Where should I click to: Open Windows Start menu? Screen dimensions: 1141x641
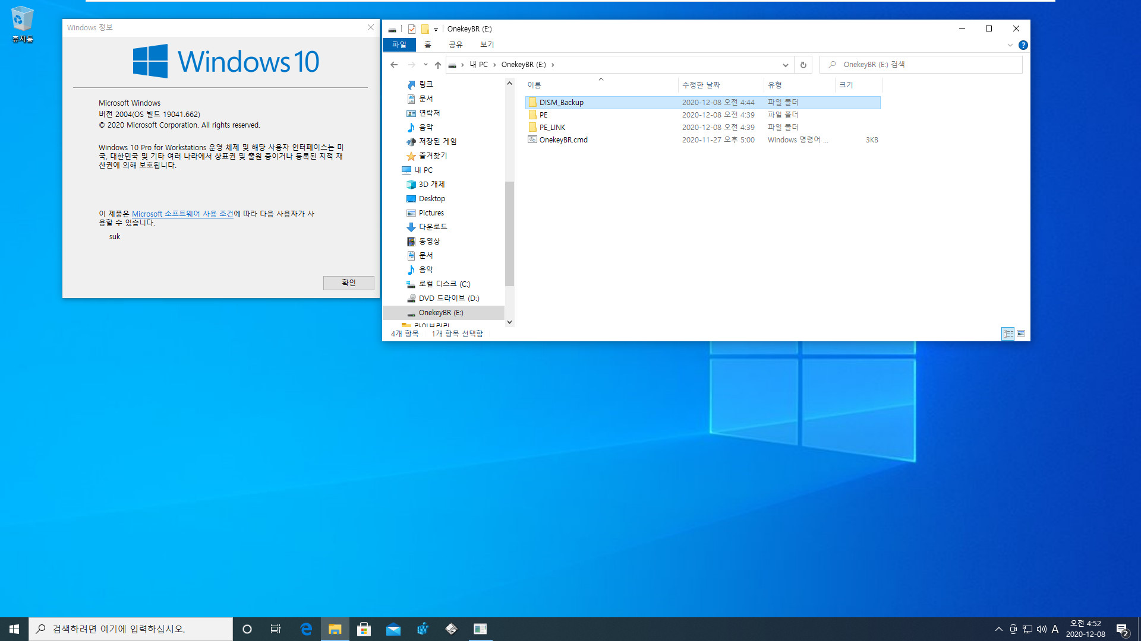coord(14,629)
